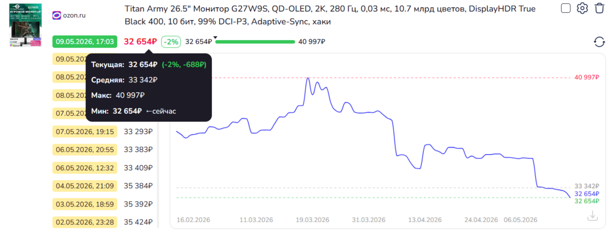The image size is (608, 231).
Task: Click the Мин: 32 654₽ tooltip line
Action: click(x=133, y=111)
